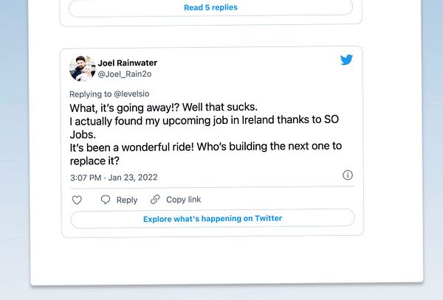Click Explore what's happening on Twitter

[x=213, y=218]
